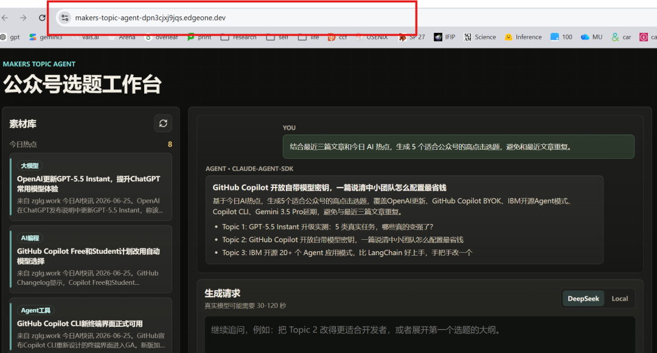Open the Science bookmark
Image resolution: width=657 pixels, height=353 pixels.
480,37
